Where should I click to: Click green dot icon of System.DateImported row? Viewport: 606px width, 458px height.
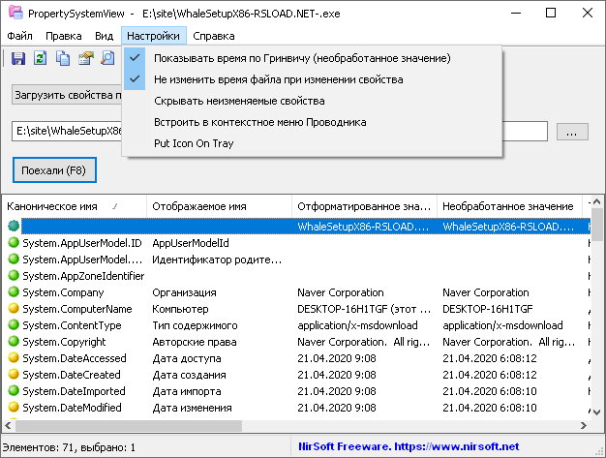click(x=14, y=391)
